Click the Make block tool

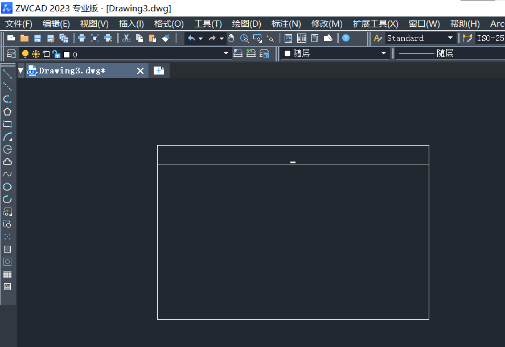click(7, 224)
